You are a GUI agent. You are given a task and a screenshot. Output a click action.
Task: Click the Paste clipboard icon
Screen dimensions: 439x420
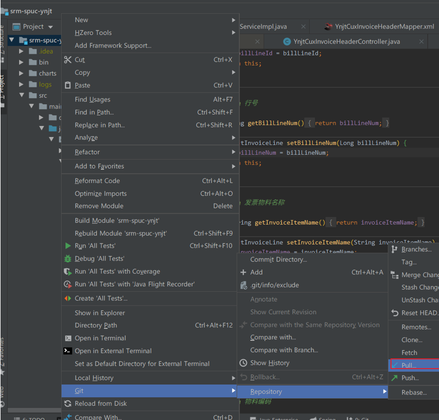[x=68, y=85]
